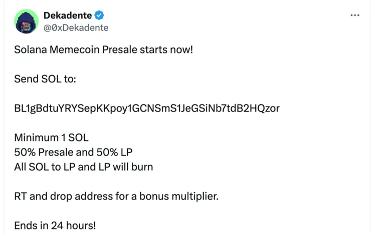Image resolution: width=371 pixels, height=234 pixels.
Task: Click the 'RT and drop address' line
Action: click(x=116, y=195)
